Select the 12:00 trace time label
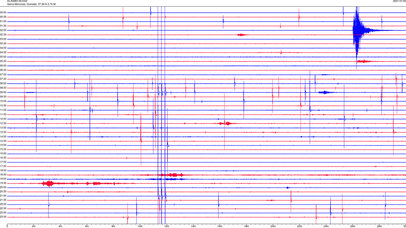Image resolution: width=406 pixels, height=228 pixels. click(x=3, y=119)
